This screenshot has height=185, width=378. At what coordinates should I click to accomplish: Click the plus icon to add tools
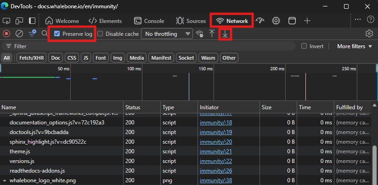point(307,21)
